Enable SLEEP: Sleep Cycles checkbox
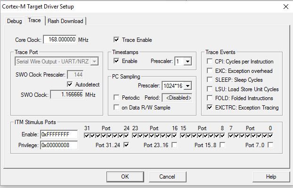This screenshot has height=188, width=293. tap(210, 79)
